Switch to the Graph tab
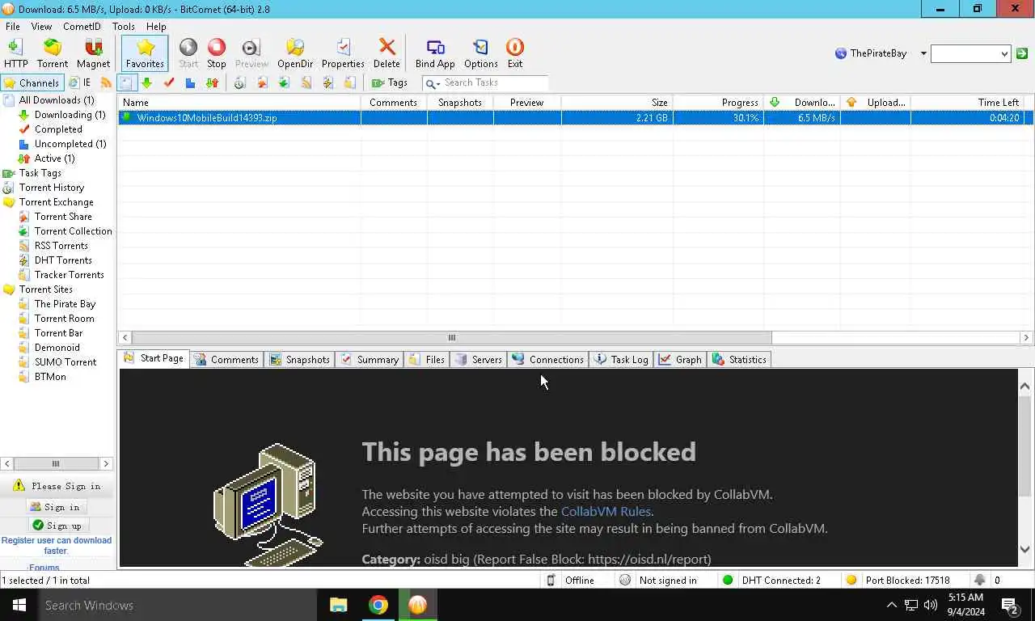The height and width of the screenshot is (621, 1035). point(680,359)
